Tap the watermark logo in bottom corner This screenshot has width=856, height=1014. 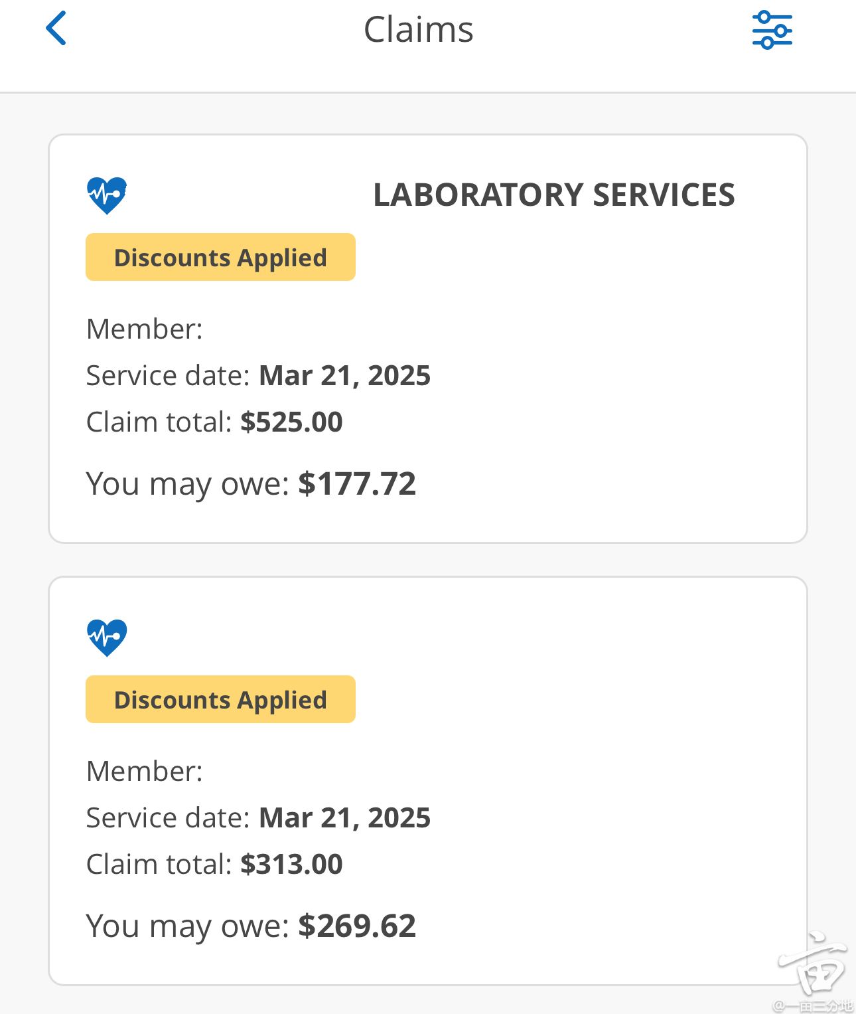coord(816,972)
